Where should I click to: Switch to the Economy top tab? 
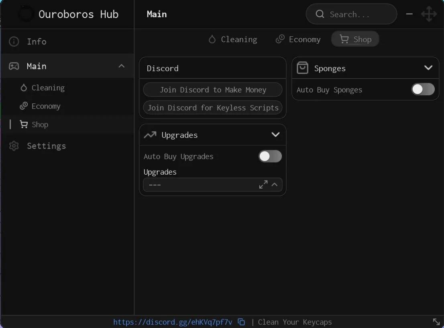pos(298,39)
